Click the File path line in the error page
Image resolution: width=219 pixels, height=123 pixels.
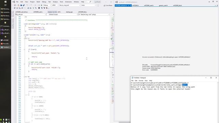(x=166, y=65)
